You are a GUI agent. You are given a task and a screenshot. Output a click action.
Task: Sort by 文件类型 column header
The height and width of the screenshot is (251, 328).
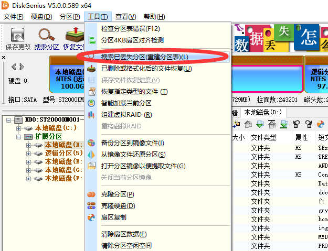coord(263,137)
